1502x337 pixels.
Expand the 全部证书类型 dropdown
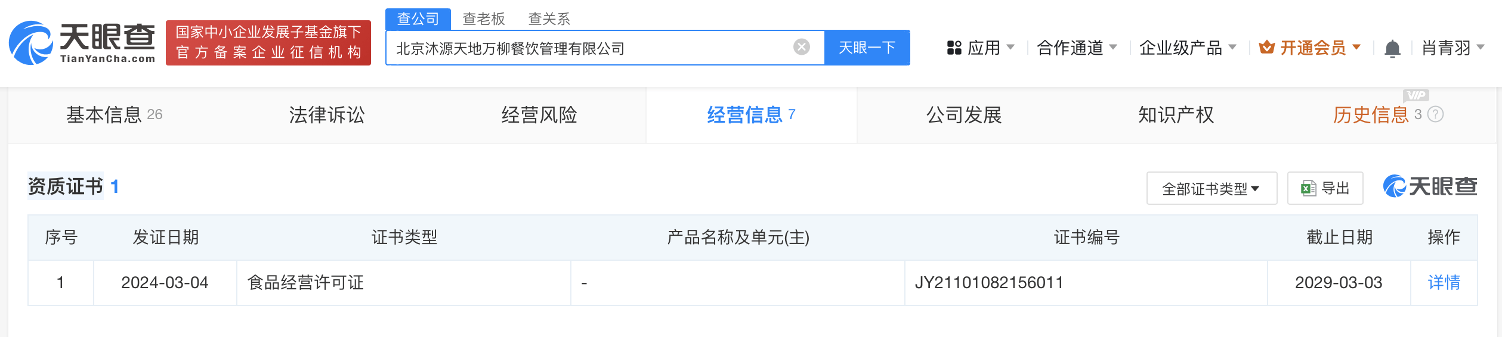[x=1212, y=188]
